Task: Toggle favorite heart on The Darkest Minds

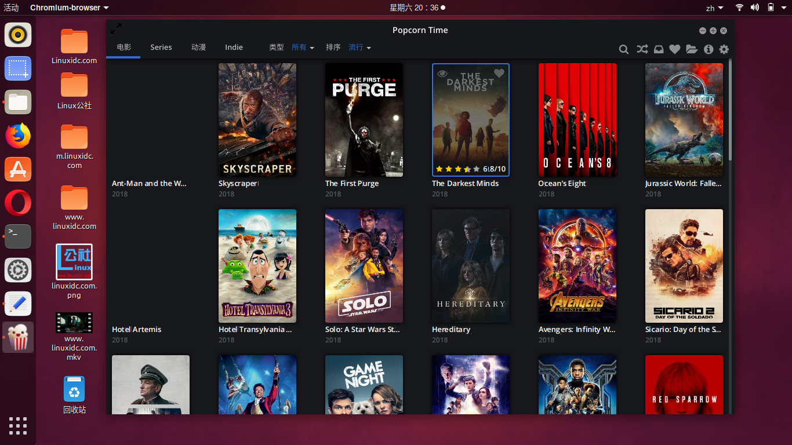Action: tap(499, 74)
